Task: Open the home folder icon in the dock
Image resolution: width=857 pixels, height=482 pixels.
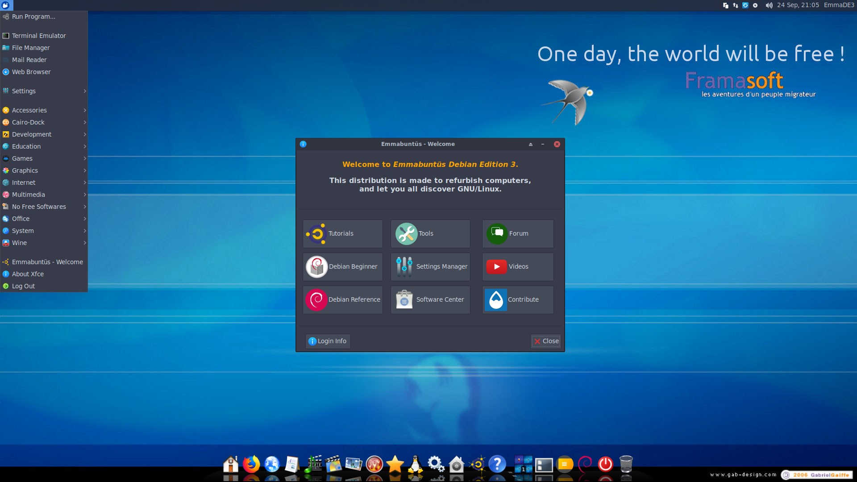Action: [x=231, y=464]
